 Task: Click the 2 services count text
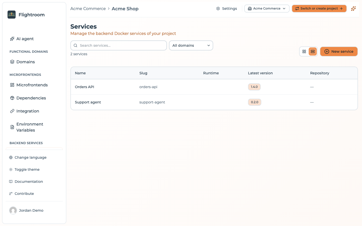point(79,54)
